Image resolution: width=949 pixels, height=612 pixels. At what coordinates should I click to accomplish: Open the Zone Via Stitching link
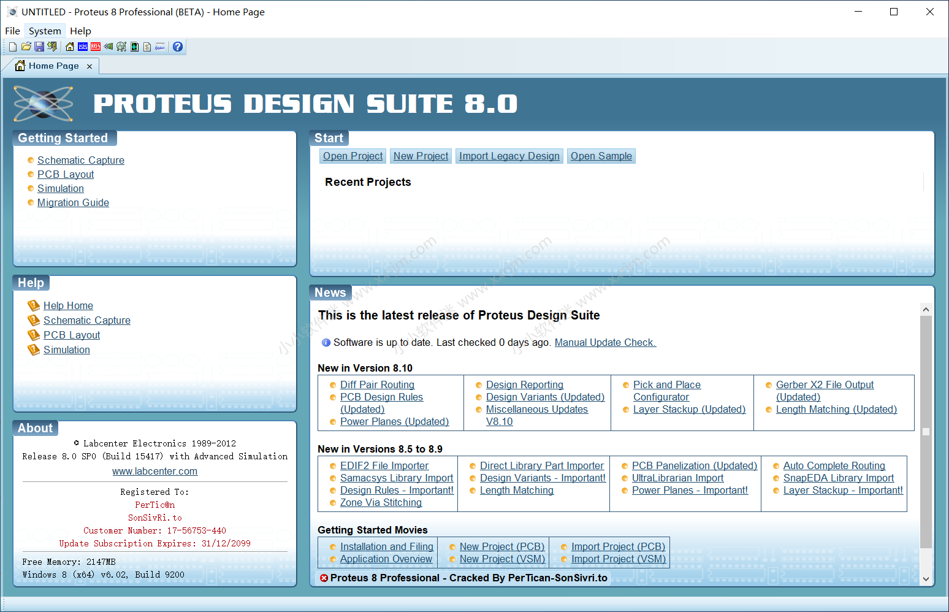coord(381,502)
